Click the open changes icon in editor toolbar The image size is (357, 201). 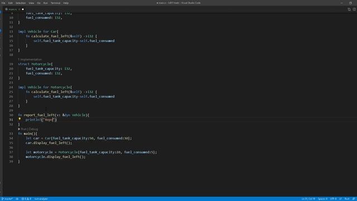[349, 9]
